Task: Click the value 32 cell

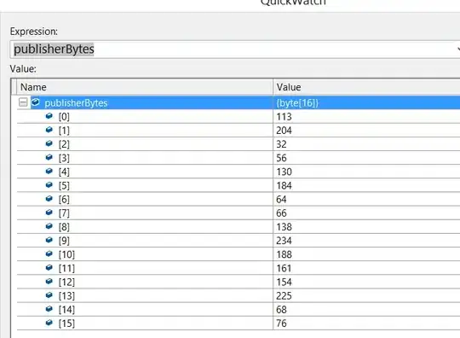Action: coord(281,144)
